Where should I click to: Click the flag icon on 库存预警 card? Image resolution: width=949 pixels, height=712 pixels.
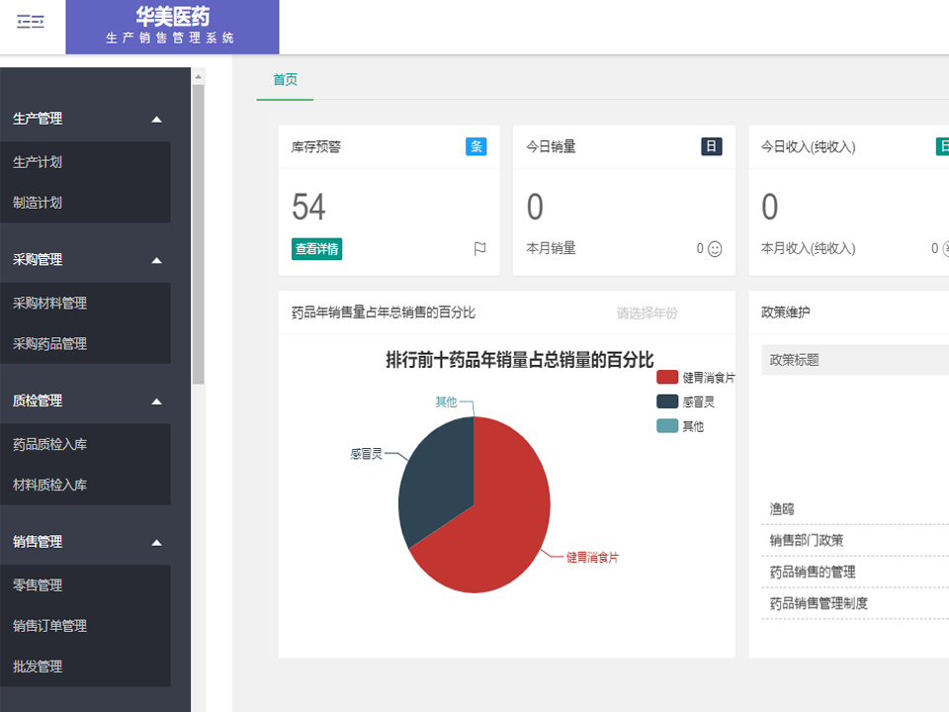pyautogui.click(x=480, y=248)
